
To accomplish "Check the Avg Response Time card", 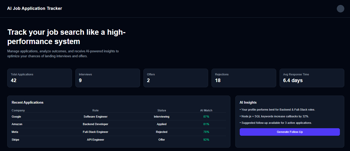I will 312,78.
